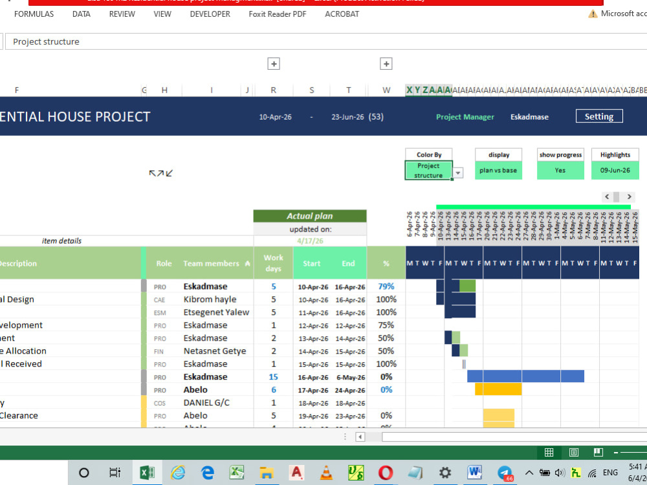Open Cortana search circle on taskbar
The width and height of the screenshot is (647, 485).
click(83, 473)
